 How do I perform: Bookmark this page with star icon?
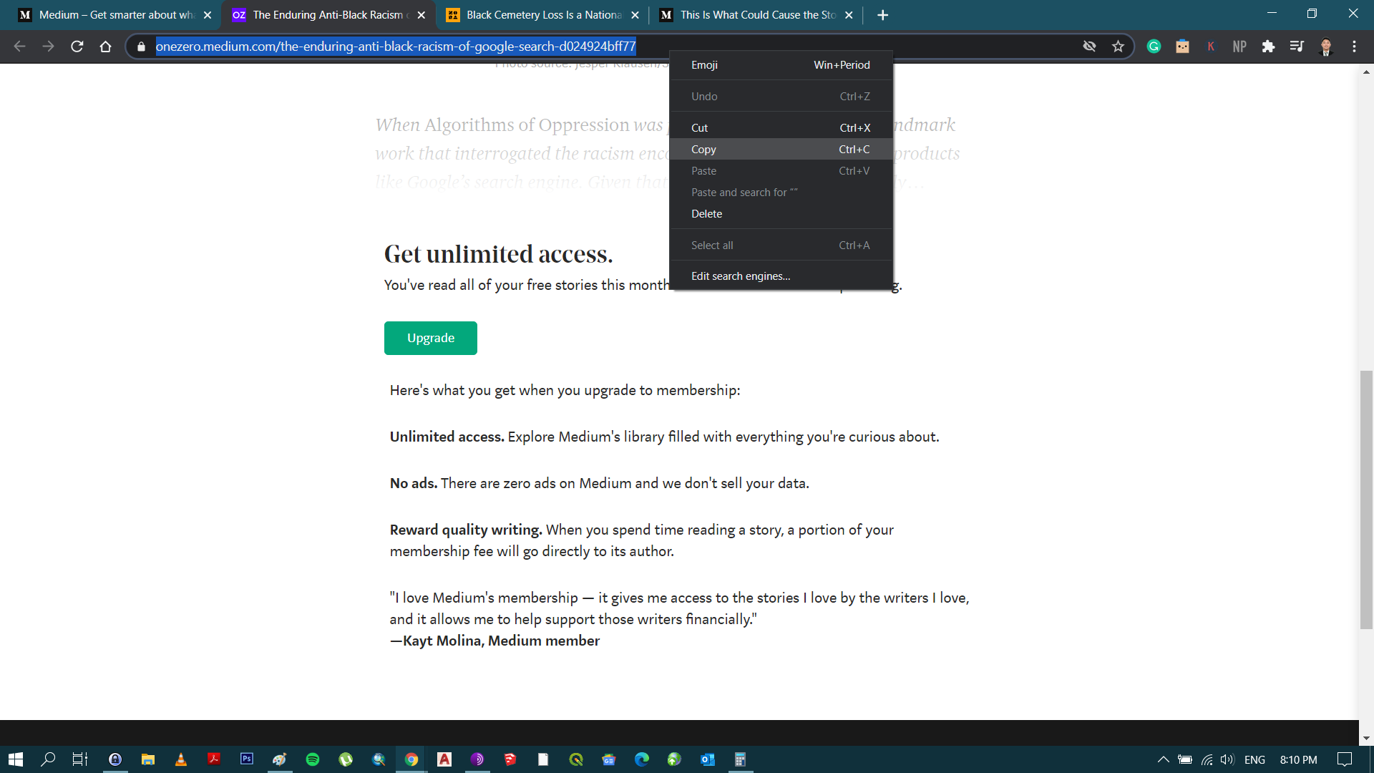[1118, 47]
